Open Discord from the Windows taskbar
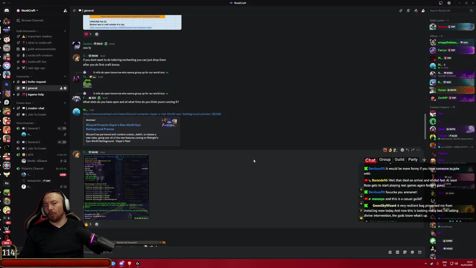This screenshot has width=476, height=268. (x=121, y=264)
